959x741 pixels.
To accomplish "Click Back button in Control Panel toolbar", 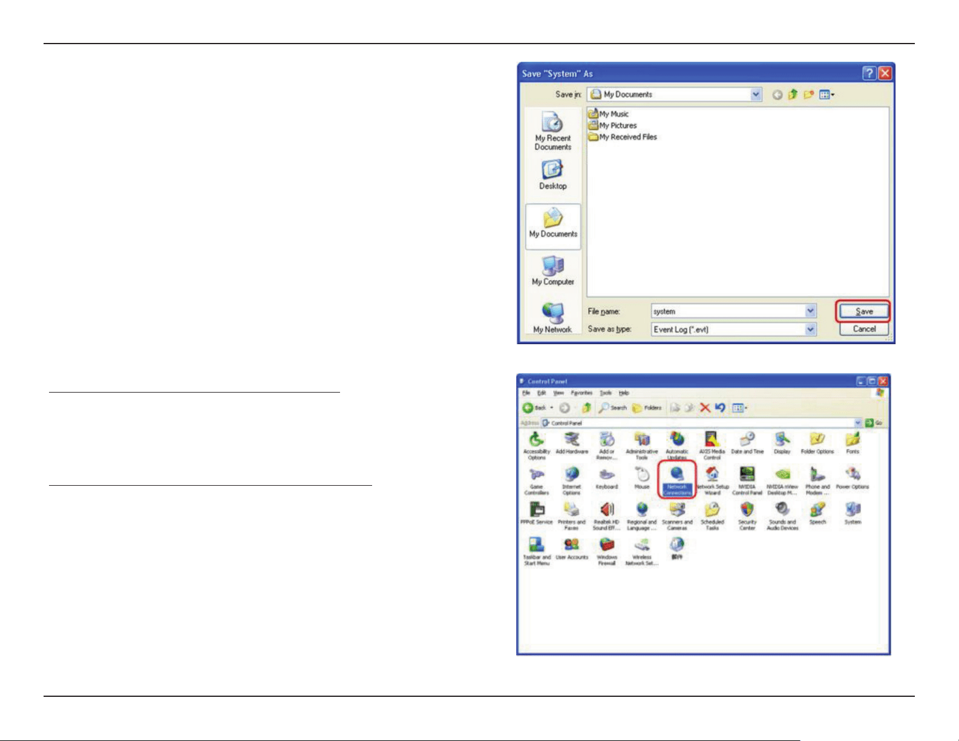I will pos(535,408).
